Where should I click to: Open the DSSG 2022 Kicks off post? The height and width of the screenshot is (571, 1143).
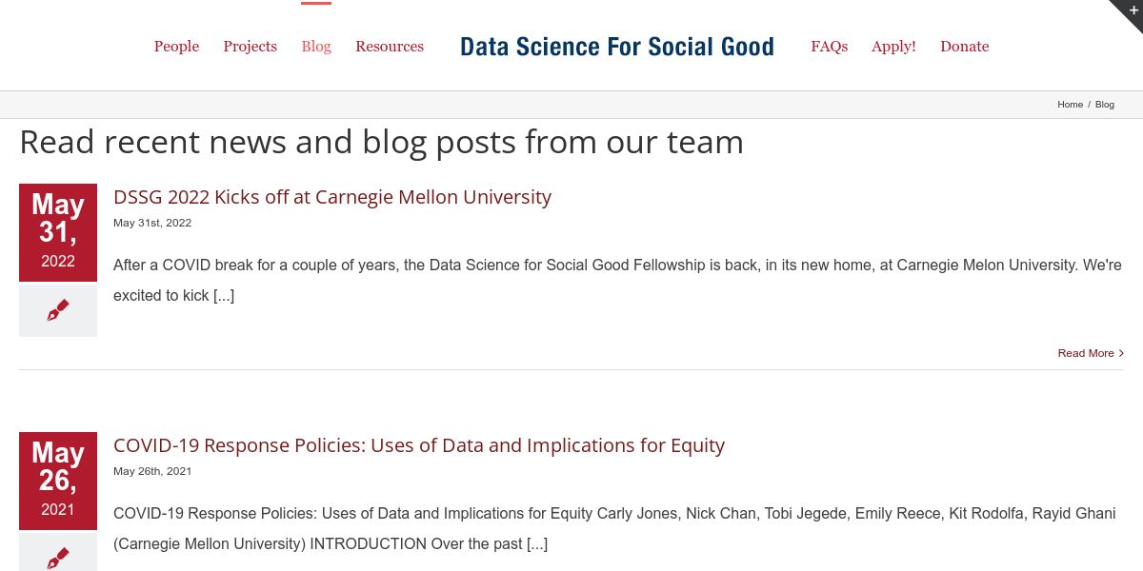coord(332,197)
